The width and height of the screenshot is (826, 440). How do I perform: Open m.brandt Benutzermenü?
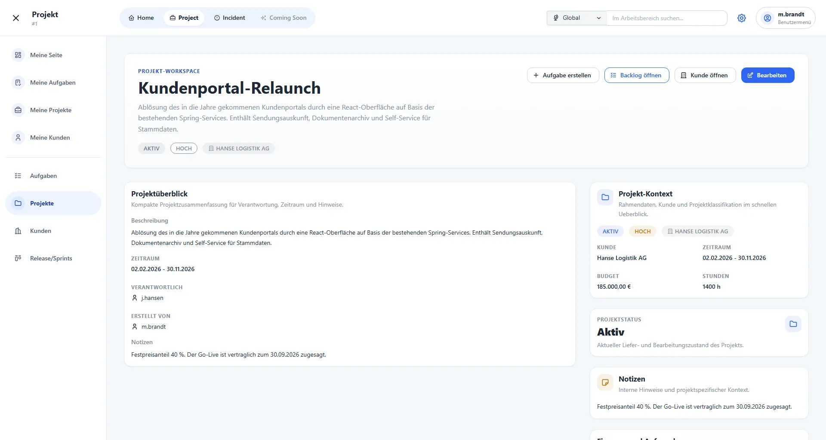[x=786, y=18]
